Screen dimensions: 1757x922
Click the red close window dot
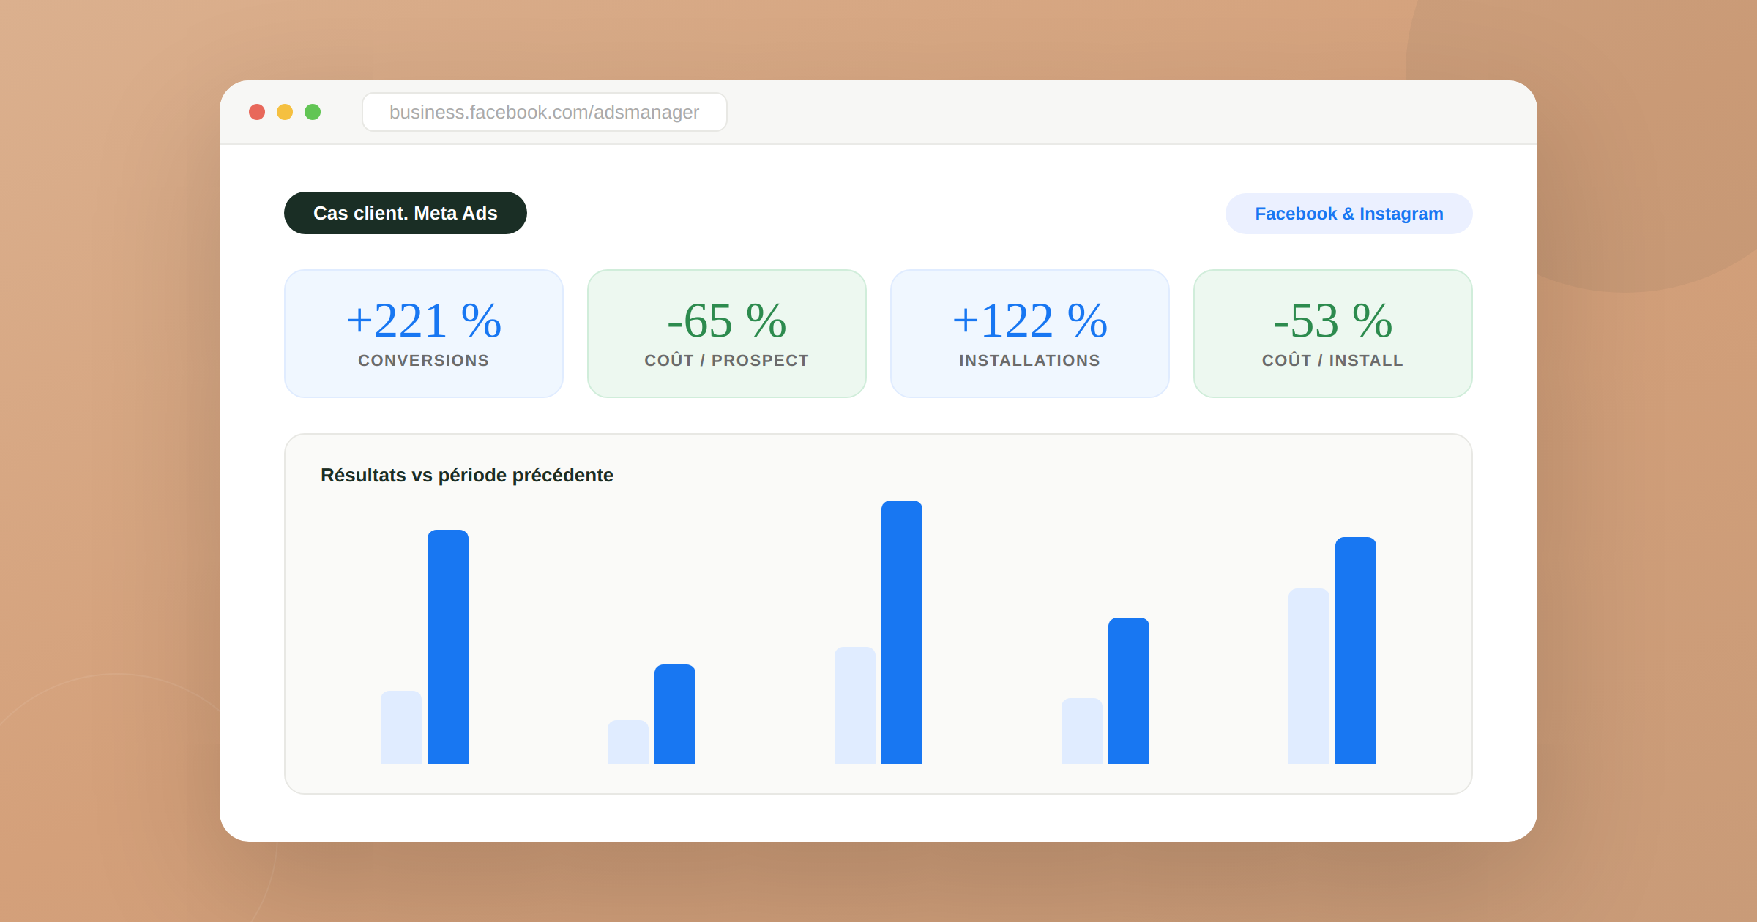point(257,112)
